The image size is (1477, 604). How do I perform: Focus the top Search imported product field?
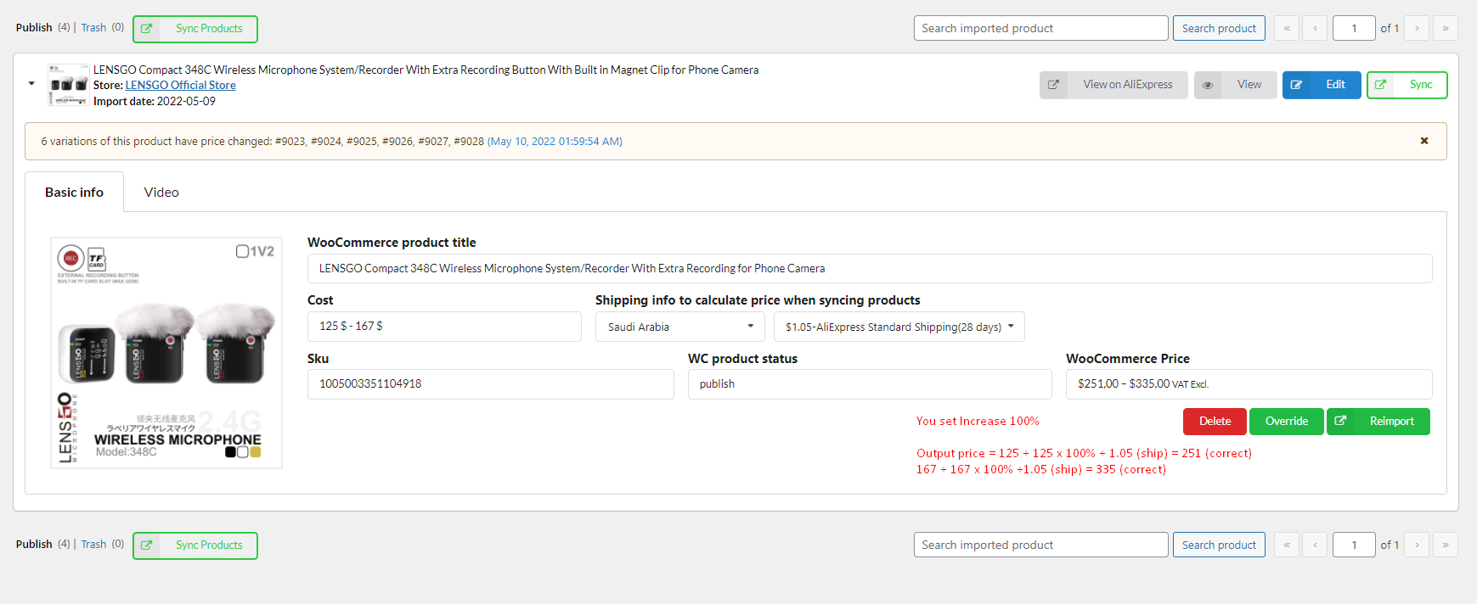(1040, 28)
